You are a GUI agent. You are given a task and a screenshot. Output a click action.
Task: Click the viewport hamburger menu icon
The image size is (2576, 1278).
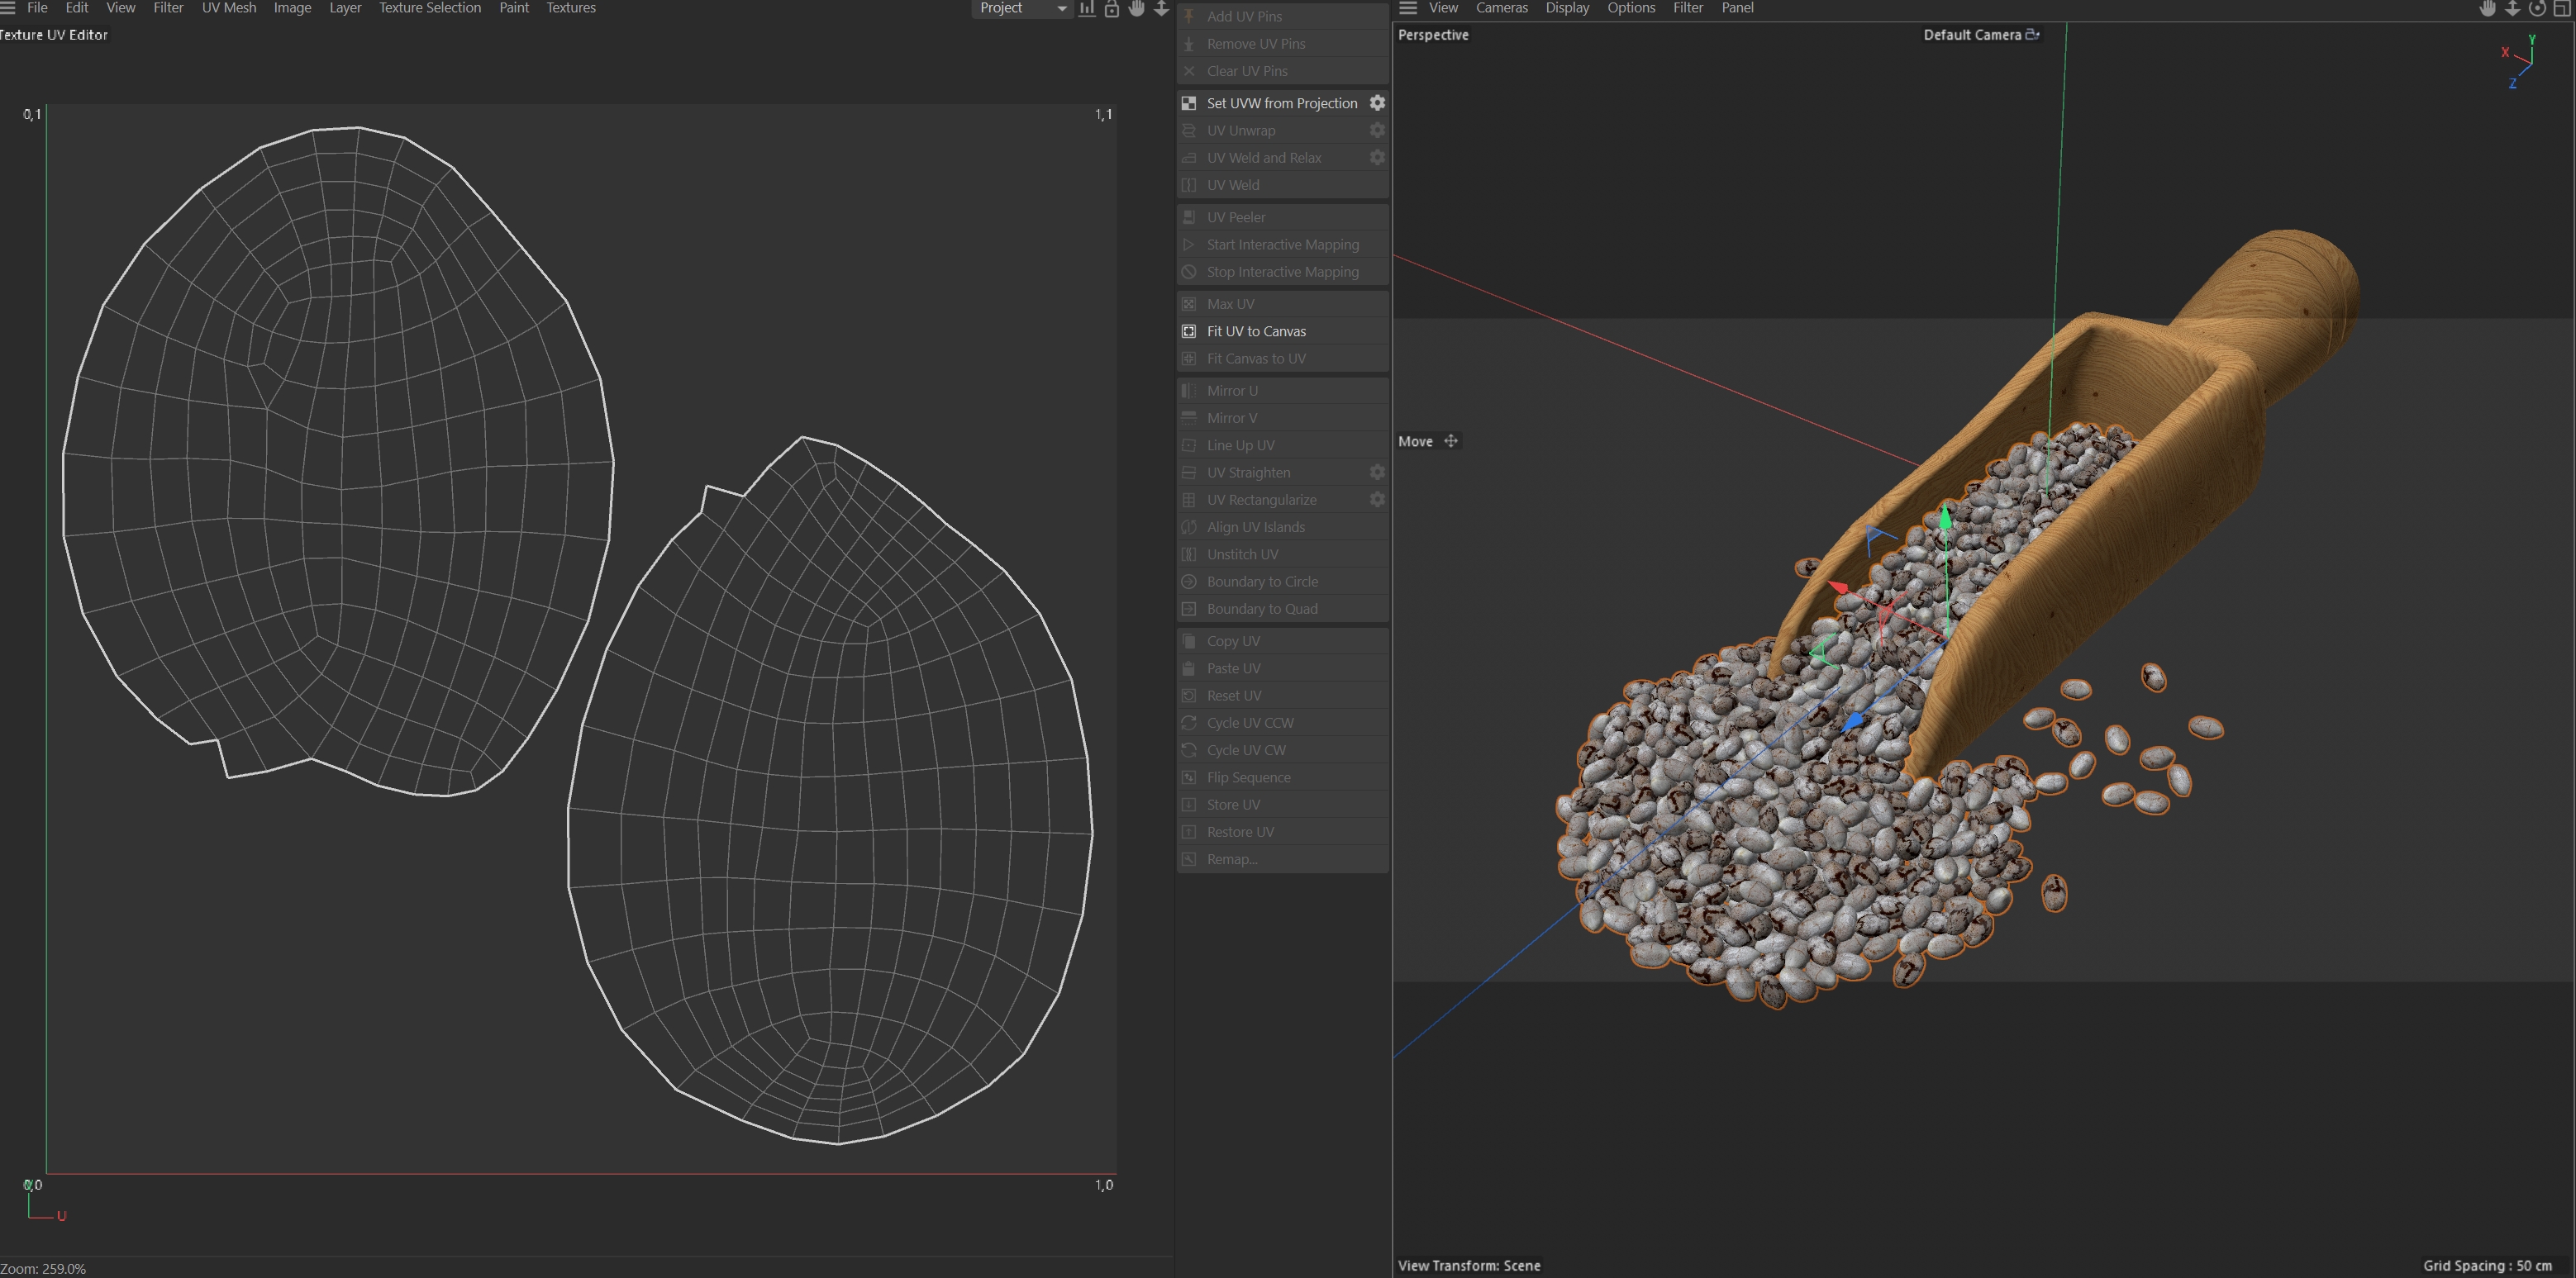[x=1408, y=8]
